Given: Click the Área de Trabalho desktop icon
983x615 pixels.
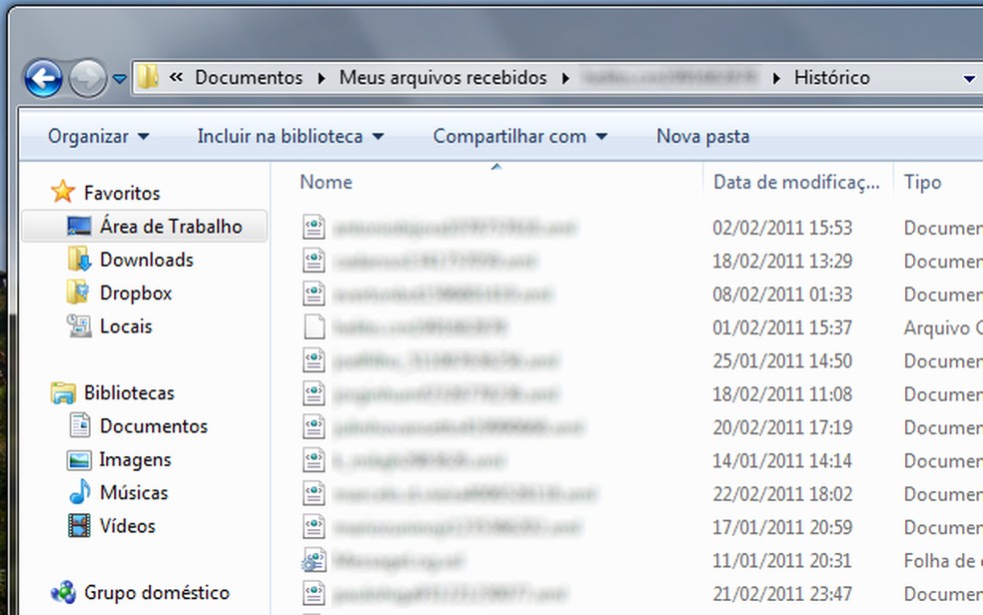Looking at the screenshot, I should (x=79, y=226).
